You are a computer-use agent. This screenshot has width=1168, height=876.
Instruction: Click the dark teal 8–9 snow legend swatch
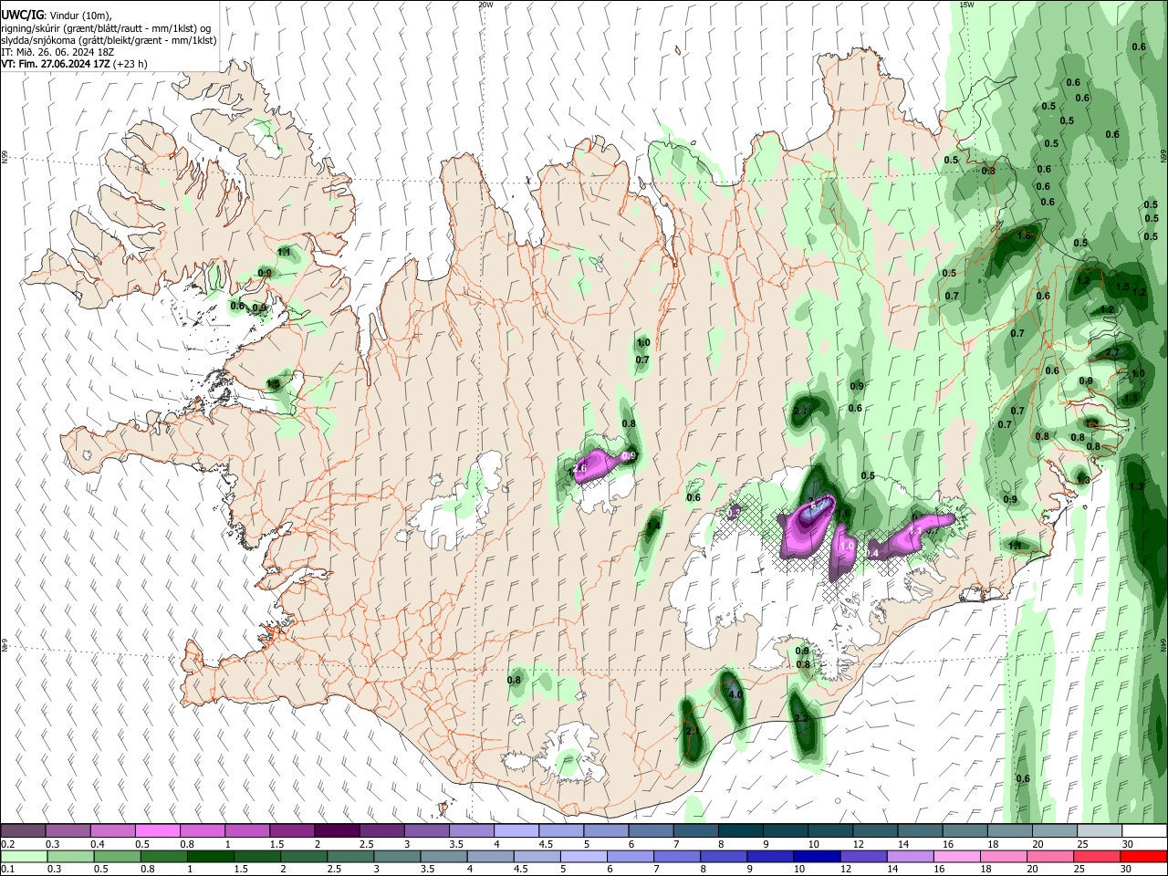click(740, 830)
